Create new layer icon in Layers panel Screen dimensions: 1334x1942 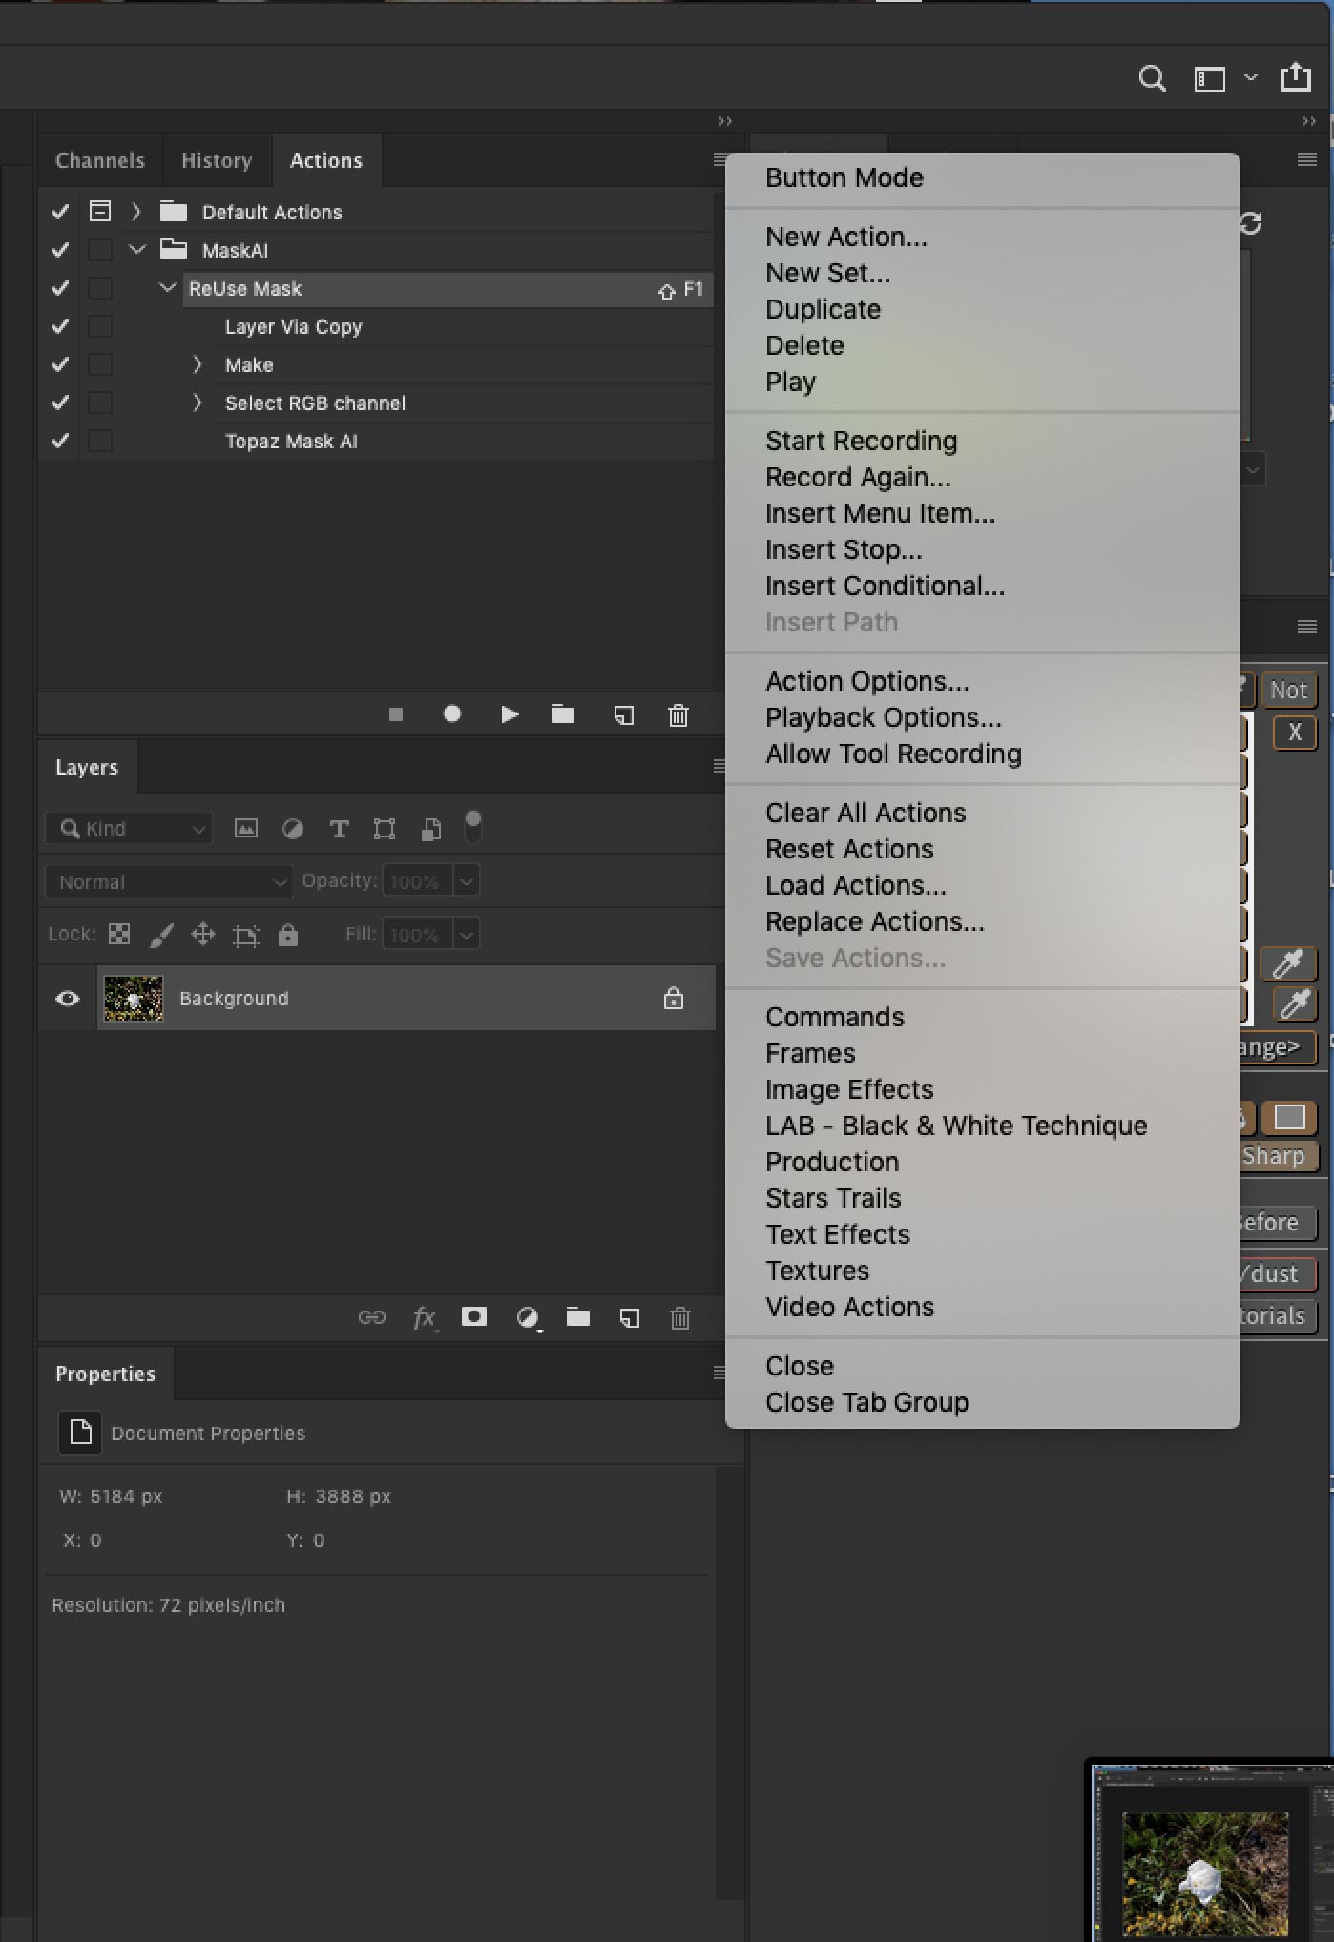coord(630,1318)
